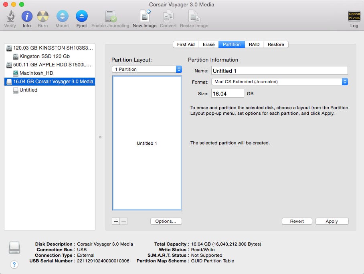Image resolution: width=364 pixels, height=274 pixels.
Task: Select the Partition tab
Action: 232,44
